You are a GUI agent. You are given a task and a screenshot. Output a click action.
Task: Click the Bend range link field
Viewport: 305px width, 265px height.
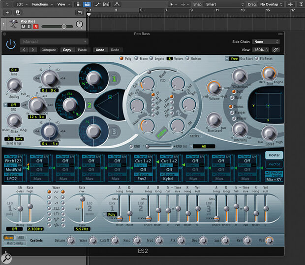(x=19, y=139)
